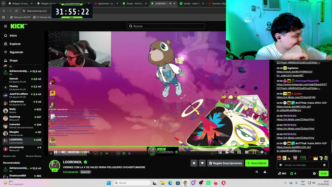332x187 pixels.
Task: Click the Spanish language tag
Action: click(x=85, y=172)
